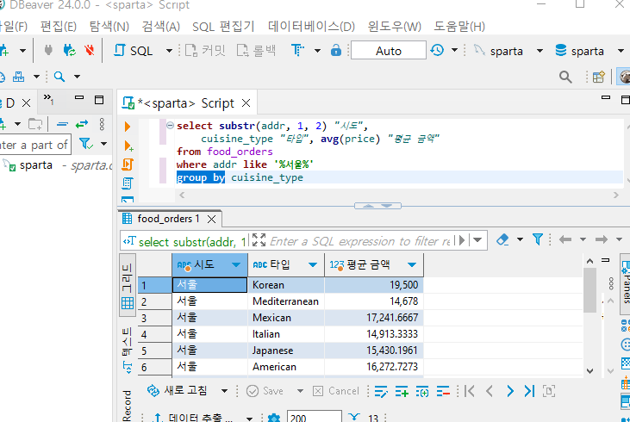Click the lock connection icon
The image size is (630, 422).
tap(336, 51)
